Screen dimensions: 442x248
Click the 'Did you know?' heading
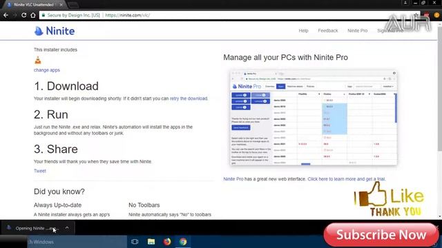[x=59, y=192]
